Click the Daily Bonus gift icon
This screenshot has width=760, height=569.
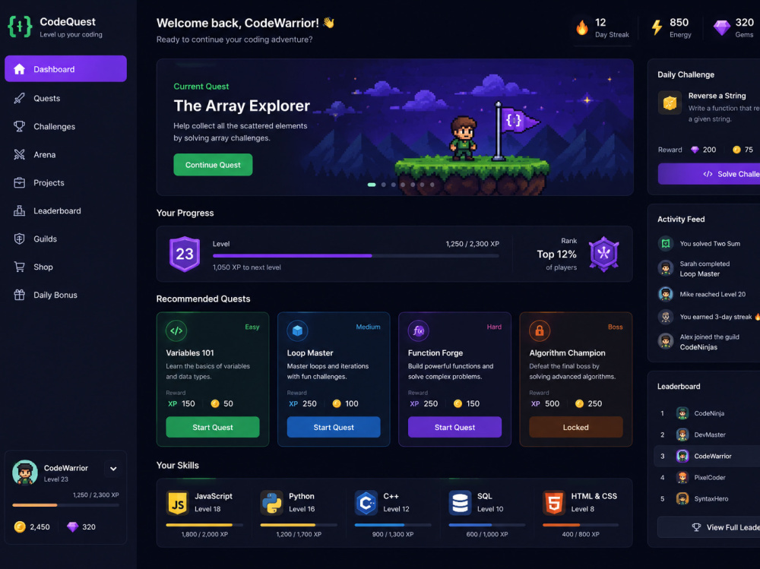[20, 295]
